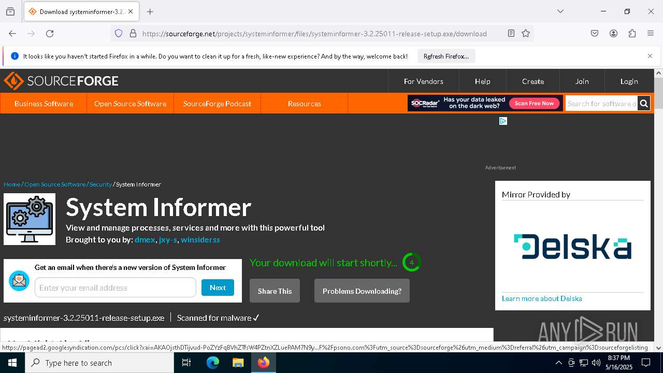This screenshot has height=373, width=663.
Task: Click the SourceForge logo
Action: click(61, 81)
